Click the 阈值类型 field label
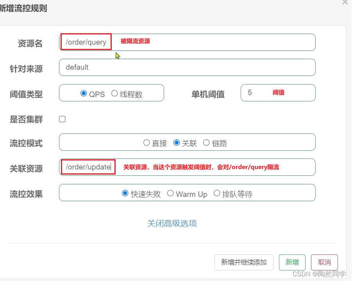This screenshot has width=352, height=281. pos(26,94)
